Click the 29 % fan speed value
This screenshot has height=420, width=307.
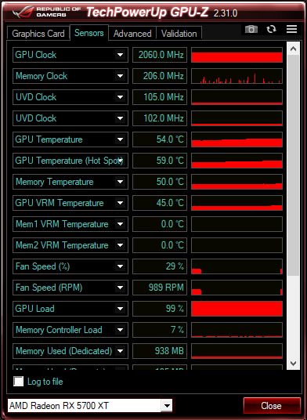pos(160,266)
